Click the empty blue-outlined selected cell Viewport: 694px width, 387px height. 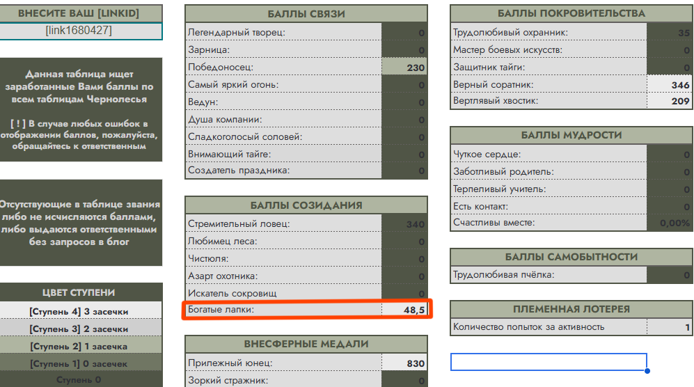pyautogui.click(x=549, y=362)
